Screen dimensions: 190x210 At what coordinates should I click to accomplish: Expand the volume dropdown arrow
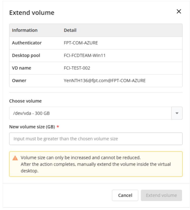point(177,113)
